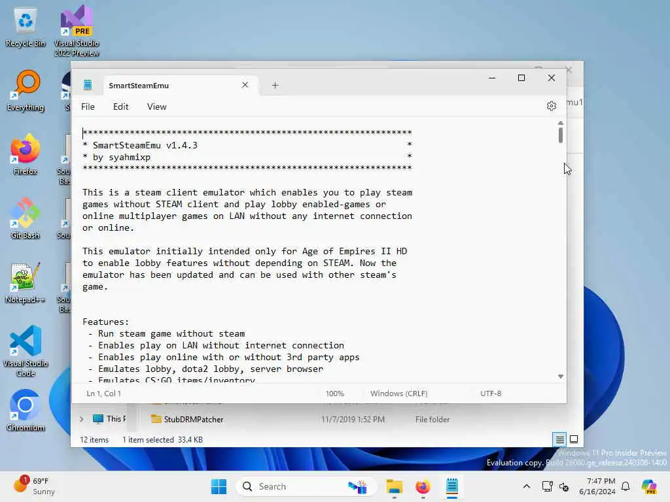Click the scroll down arrow in Notepad

tap(560, 376)
